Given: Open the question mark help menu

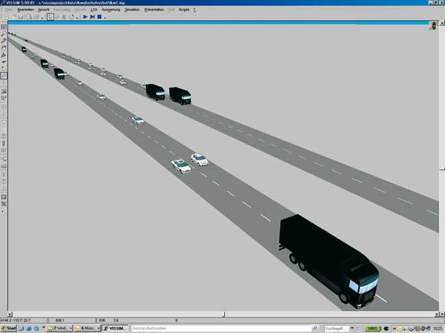Looking at the screenshot, I should [x=194, y=10].
